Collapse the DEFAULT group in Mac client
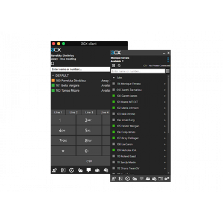 click(x=53, y=75)
